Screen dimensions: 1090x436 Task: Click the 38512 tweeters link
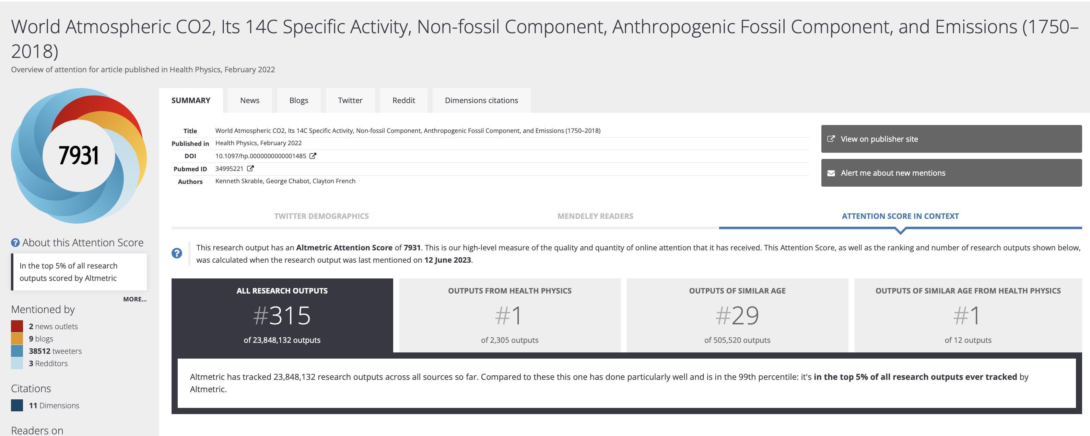tap(55, 351)
